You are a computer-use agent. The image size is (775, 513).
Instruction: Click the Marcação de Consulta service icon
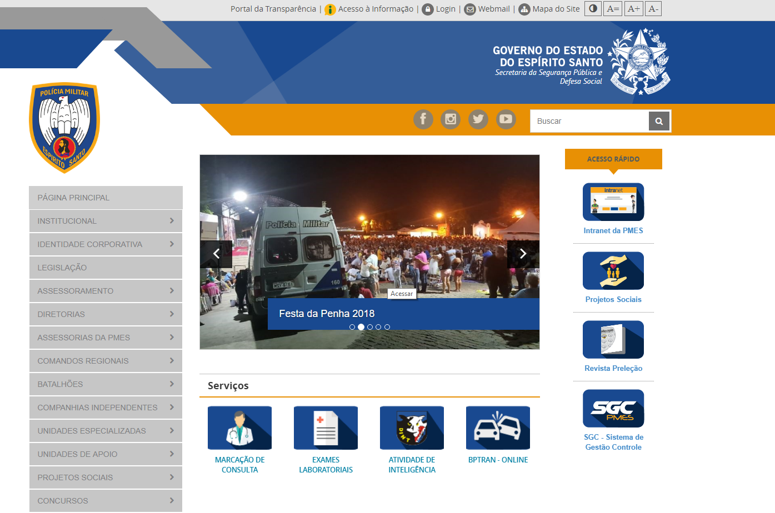click(x=239, y=428)
